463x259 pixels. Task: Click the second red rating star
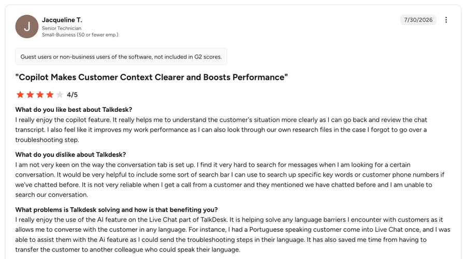(30, 95)
